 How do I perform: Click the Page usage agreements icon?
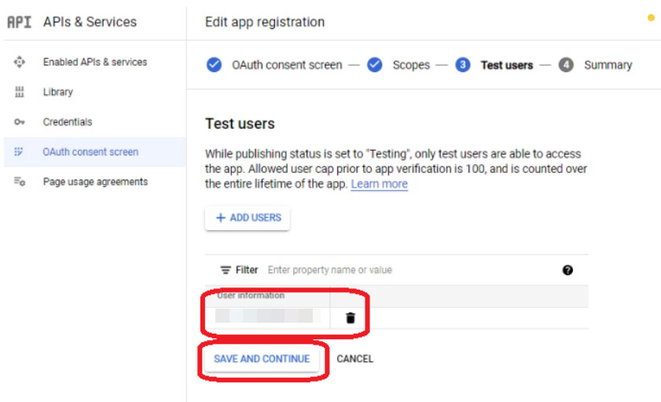(20, 182)
